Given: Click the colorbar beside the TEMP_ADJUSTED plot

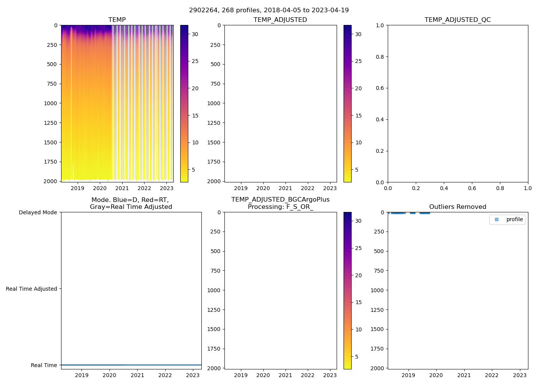Looking at the screenshot, I should [x=347, y=104].
